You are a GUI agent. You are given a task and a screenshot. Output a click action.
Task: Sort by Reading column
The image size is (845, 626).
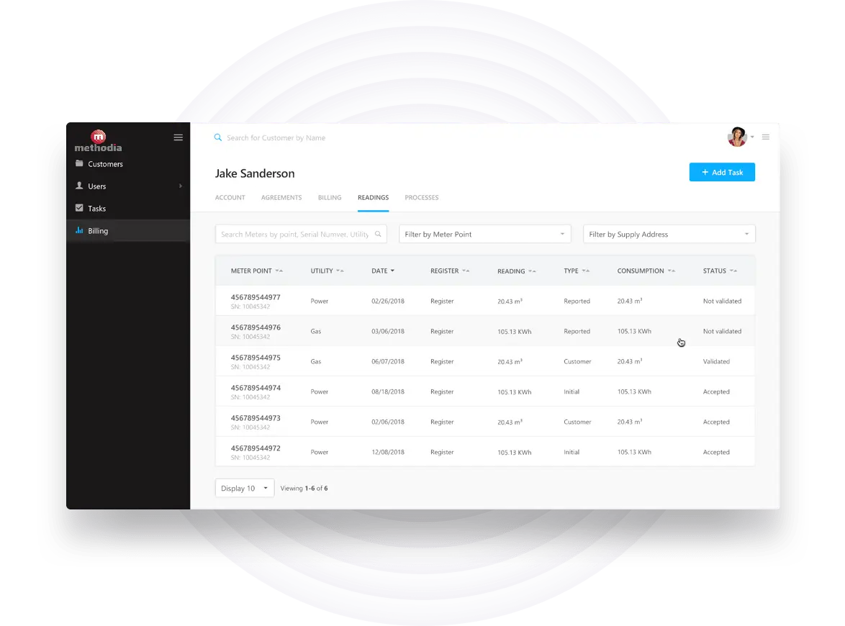[516, 271]
